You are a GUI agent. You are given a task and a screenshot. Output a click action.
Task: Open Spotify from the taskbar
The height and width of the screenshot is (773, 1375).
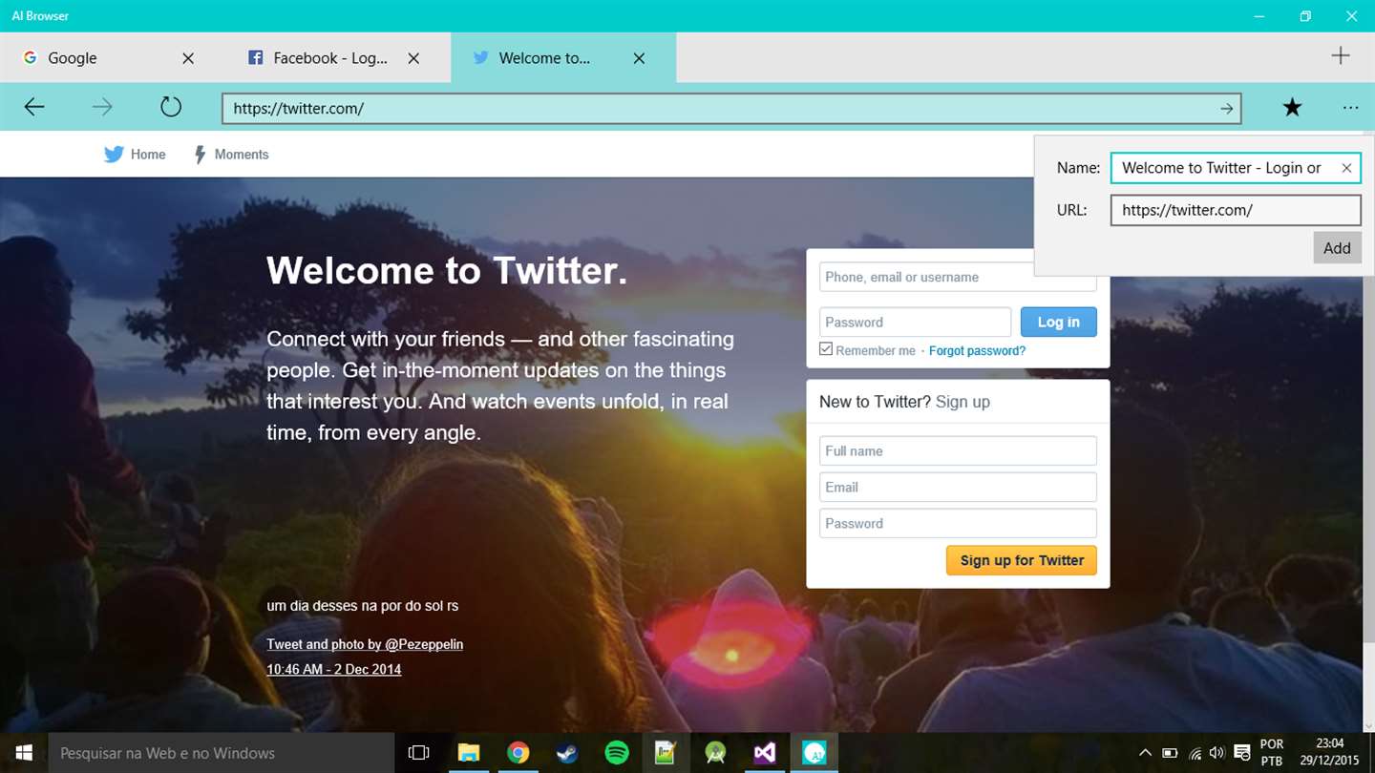tap(617, 753)
